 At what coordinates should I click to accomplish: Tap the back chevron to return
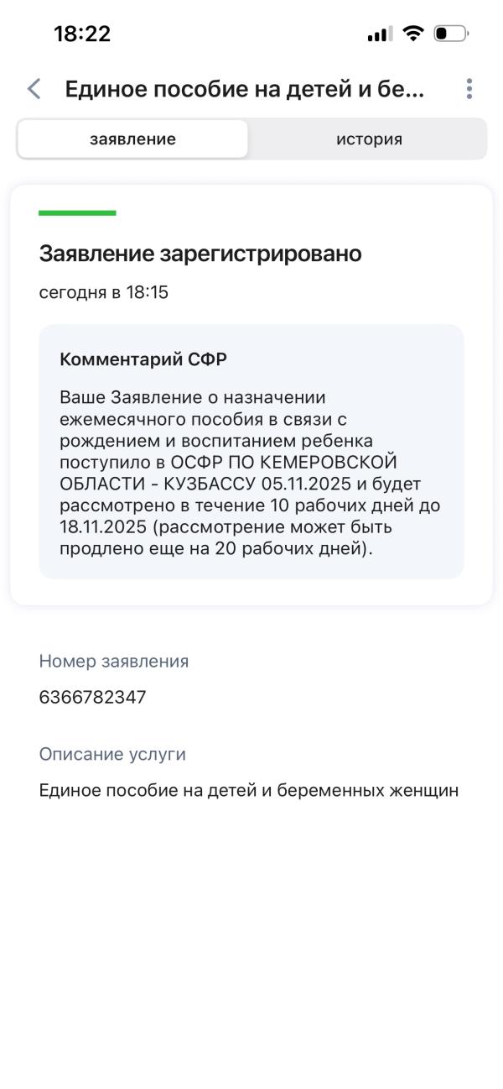[x=34, y=88]
